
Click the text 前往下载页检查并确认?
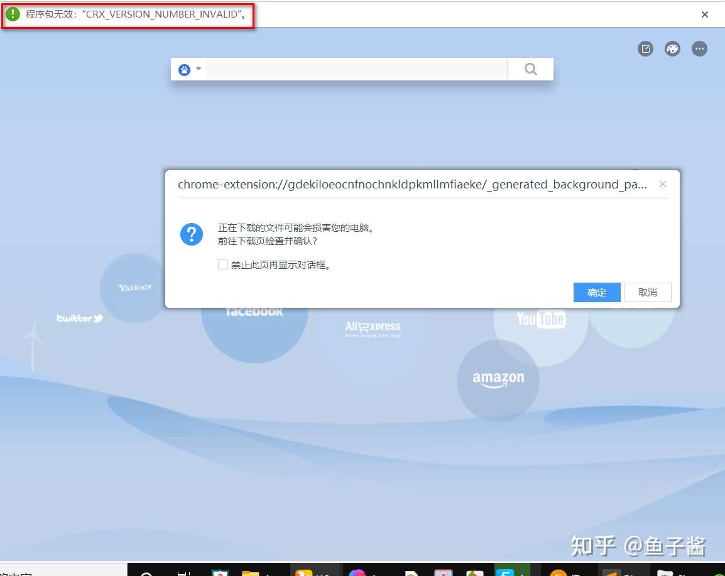click(x=268, y=241)
